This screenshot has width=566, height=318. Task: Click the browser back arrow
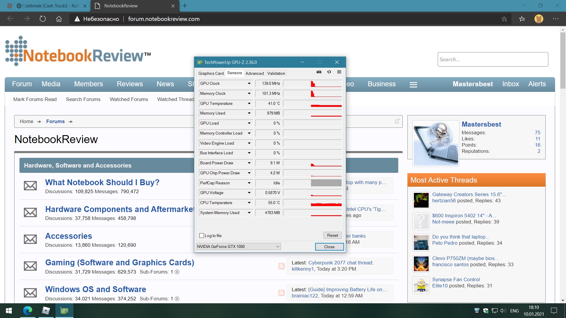pyautogui.click(x=11, y=19)
